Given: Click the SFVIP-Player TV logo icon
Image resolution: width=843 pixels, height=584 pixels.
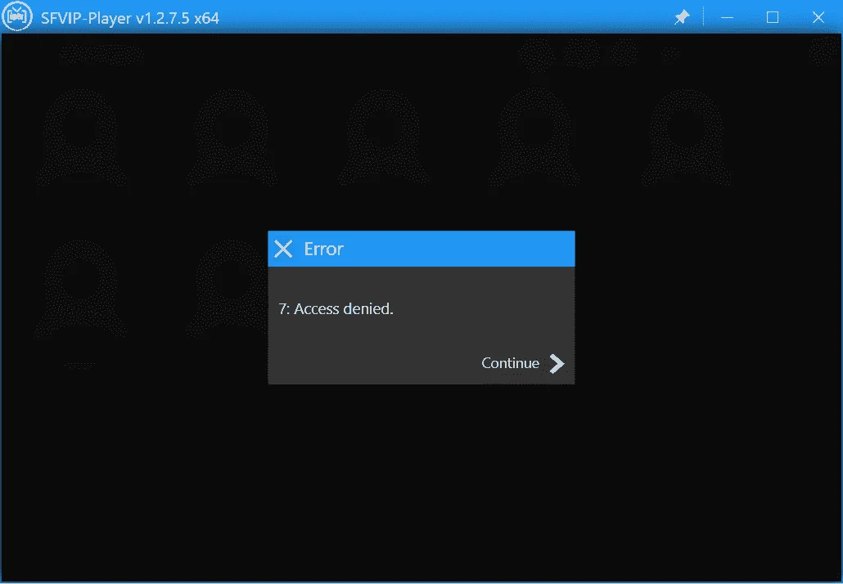Looking at the screenshot, I should [x=17, y=16].
